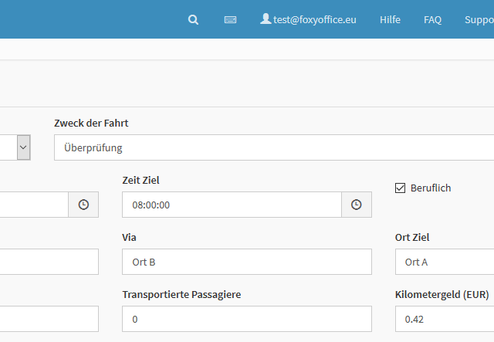Screen dimensions: 494x342
Task: Open the Hilfe menu item
Action: pyautogui.click(x=390, y=19)
